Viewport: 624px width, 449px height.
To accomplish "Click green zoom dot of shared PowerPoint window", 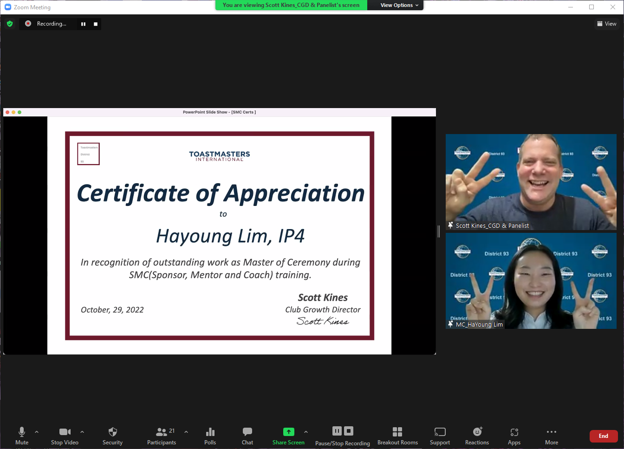I will (19, 112).
